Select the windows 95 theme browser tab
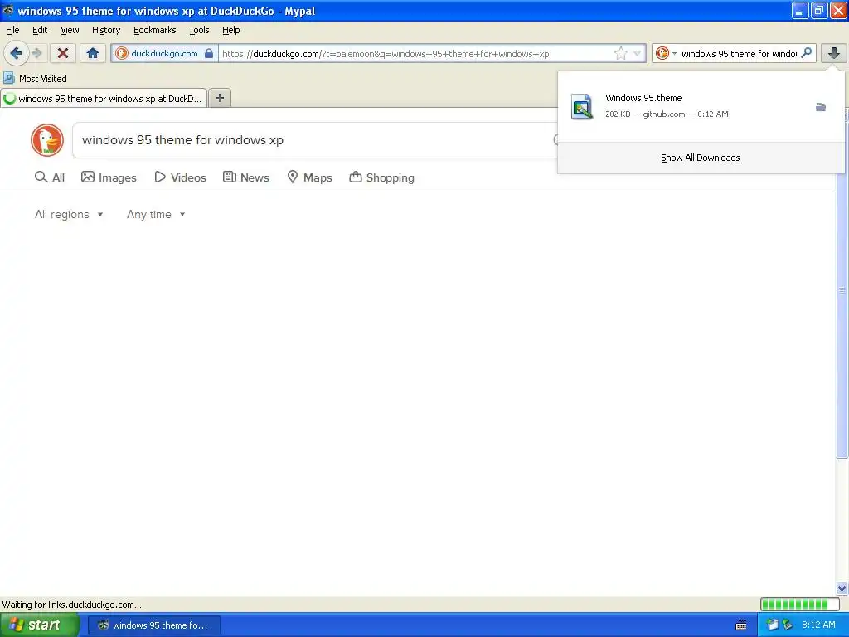Viewport: 849px width, 637px height. 104,99
